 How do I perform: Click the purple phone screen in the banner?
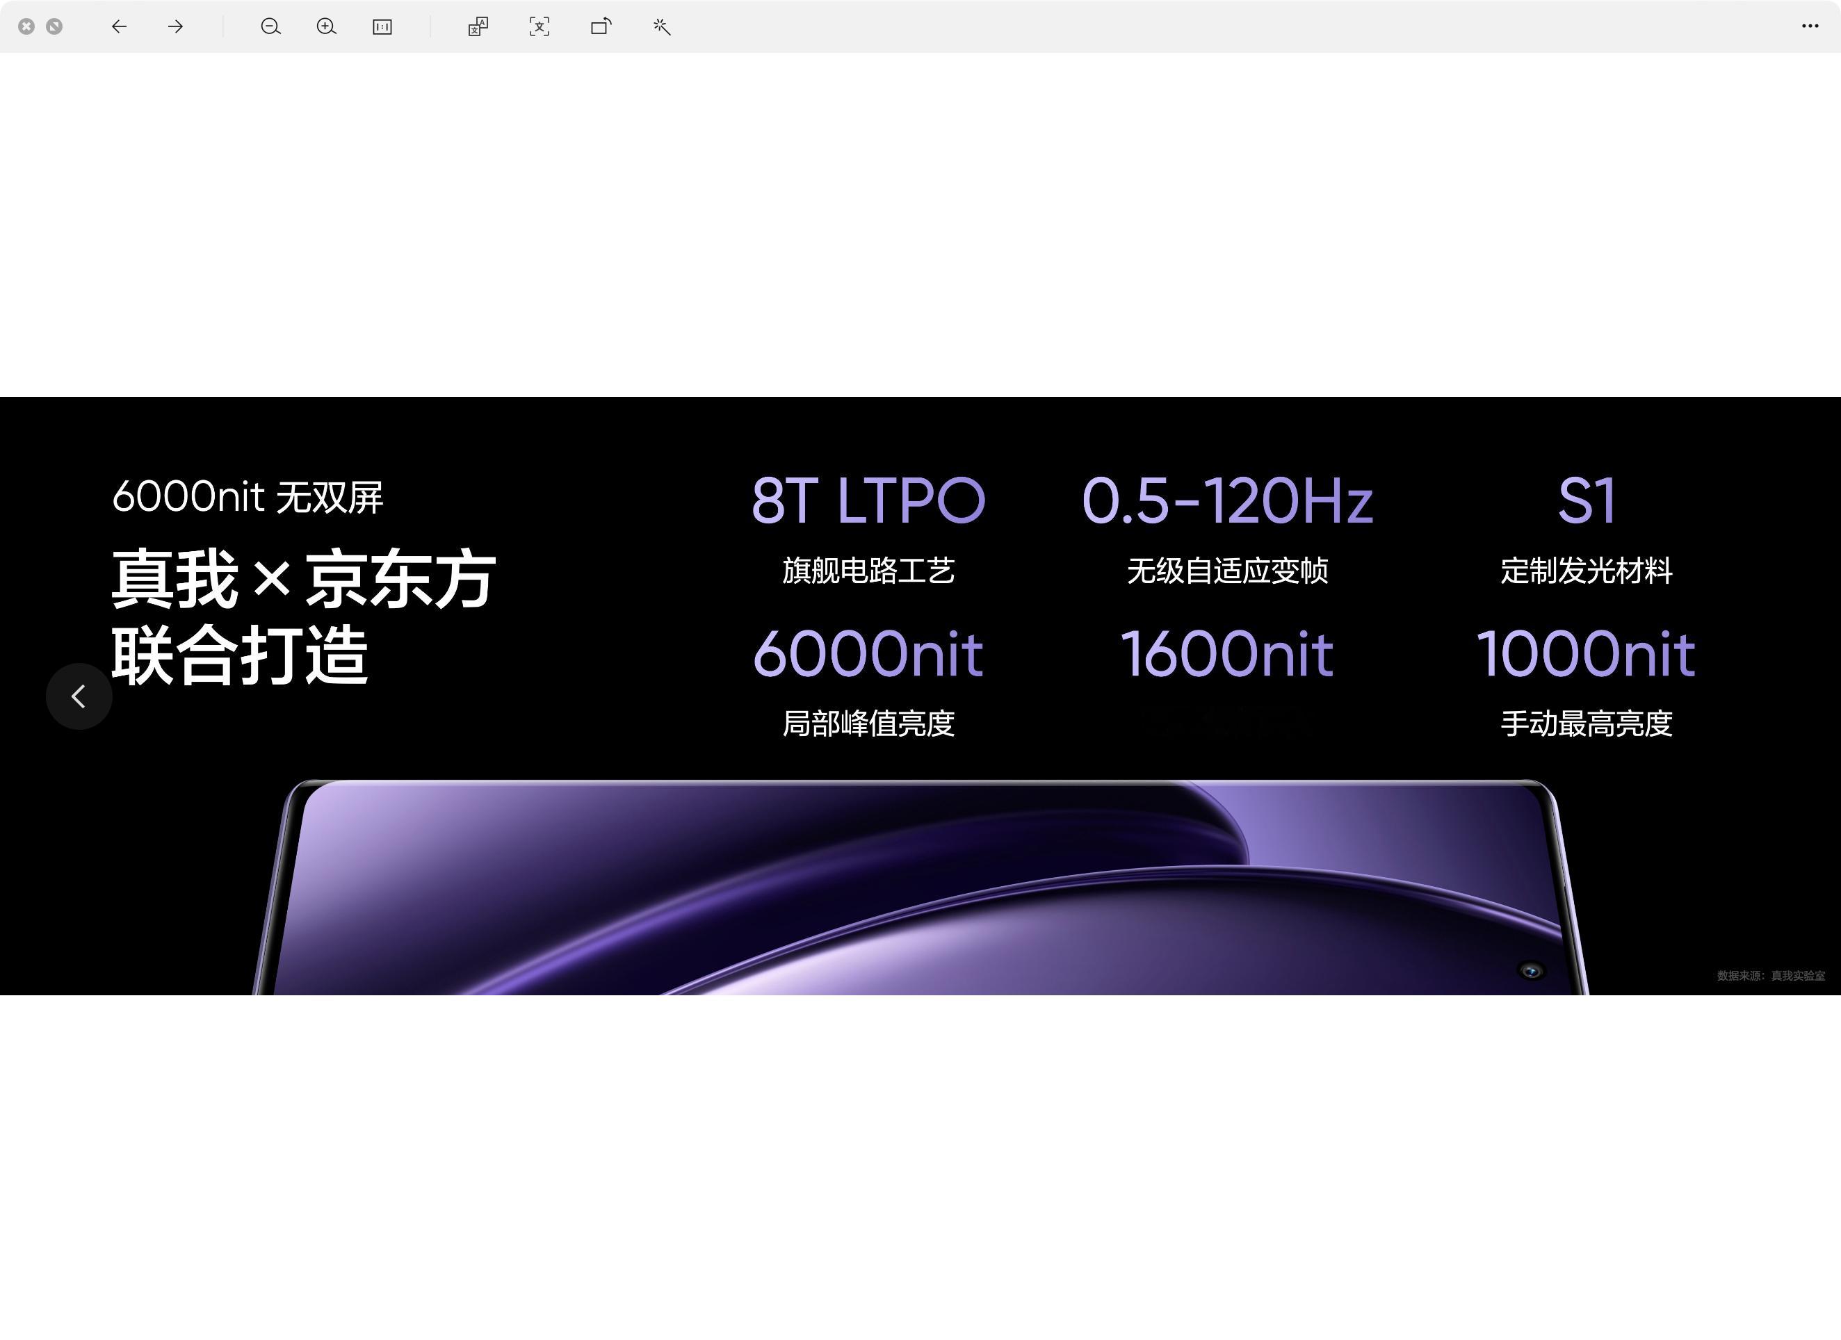920,888
